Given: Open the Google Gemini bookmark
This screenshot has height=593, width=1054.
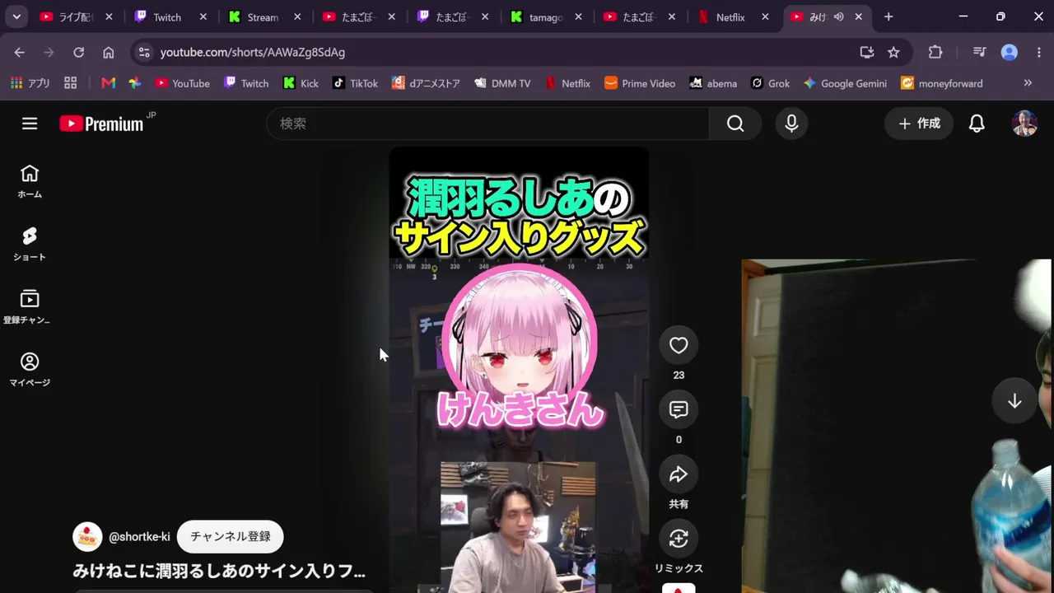Looking at the screenshot, I should click(846, 83).
